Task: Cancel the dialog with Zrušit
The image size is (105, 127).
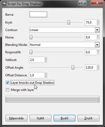Action: coord(88,118)
